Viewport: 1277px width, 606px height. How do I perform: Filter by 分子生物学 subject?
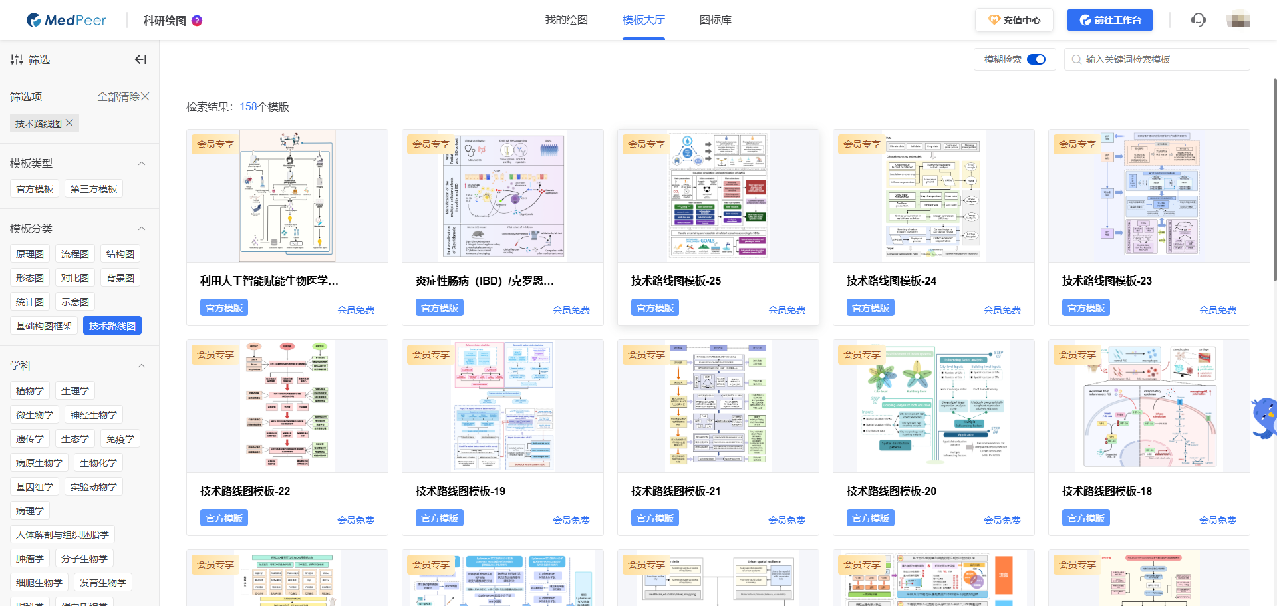(x=84, y=559)
